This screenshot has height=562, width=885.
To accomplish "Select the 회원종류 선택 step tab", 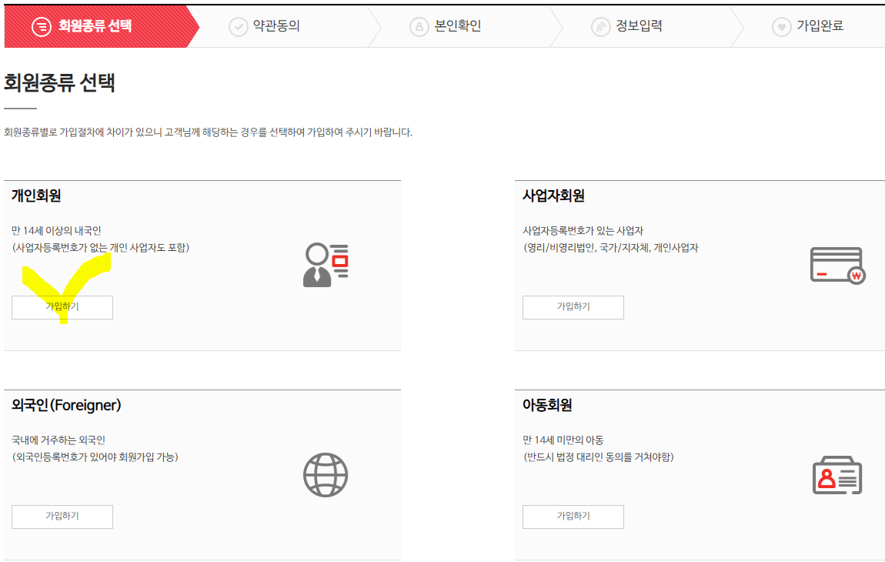I will click(x=102, y=26).
